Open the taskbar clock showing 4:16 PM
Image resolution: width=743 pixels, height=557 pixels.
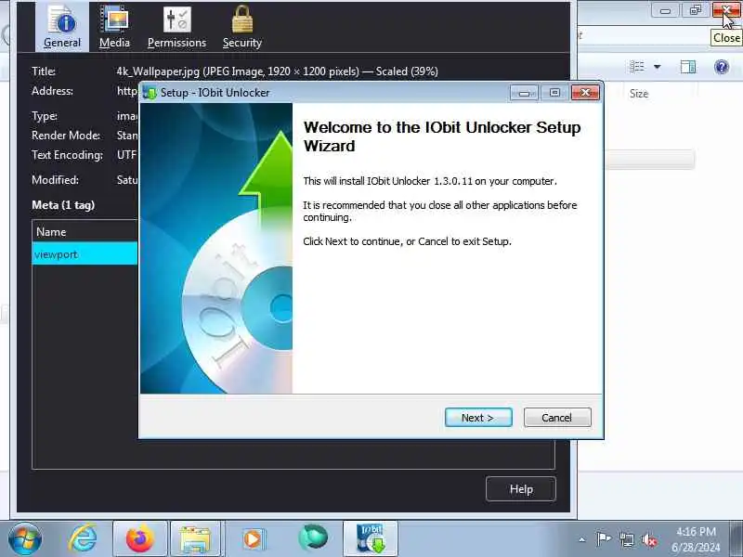tap(696, 539)
